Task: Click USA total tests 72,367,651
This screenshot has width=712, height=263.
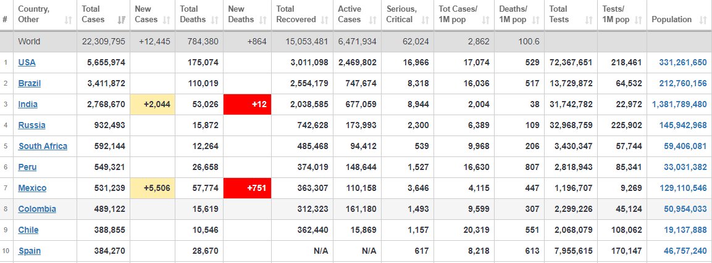Action: [571, 62]
